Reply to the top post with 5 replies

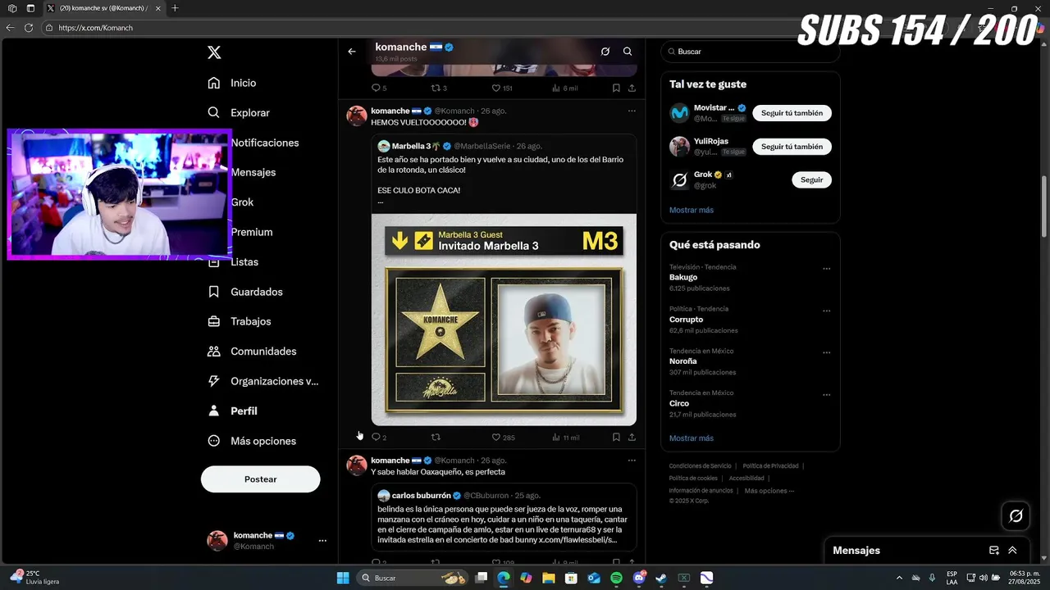click(378, 88)
